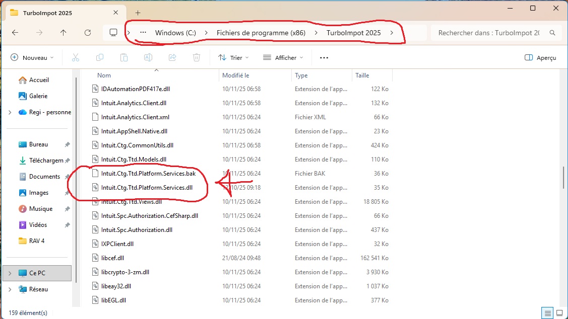Open the toolbar three-dots overflow menu
The width and height of the screenshot is (568, 319).
coord(324,57)
